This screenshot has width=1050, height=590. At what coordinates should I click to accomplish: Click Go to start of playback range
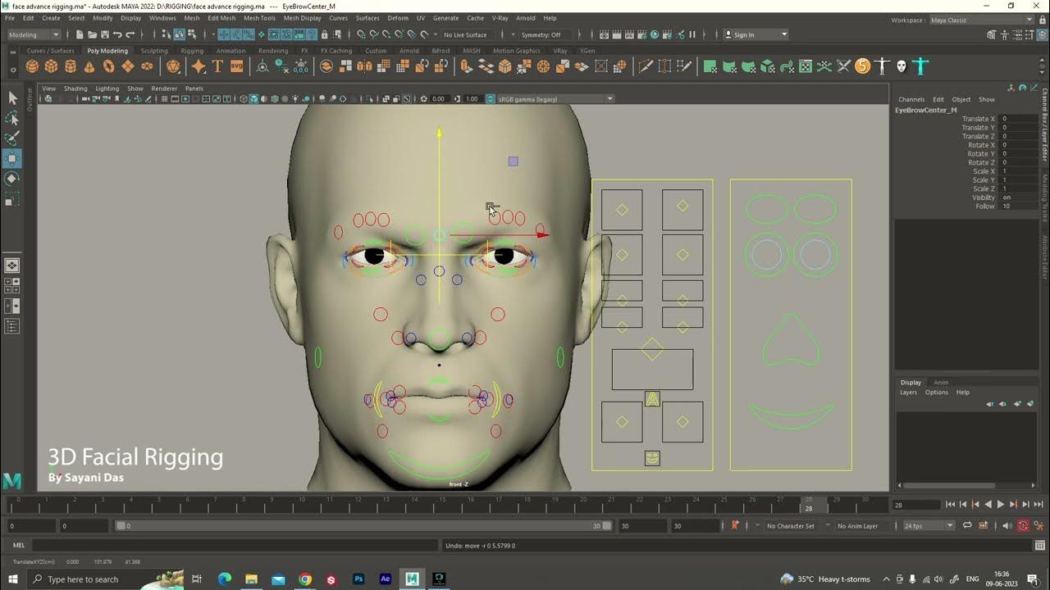[950, 505]
